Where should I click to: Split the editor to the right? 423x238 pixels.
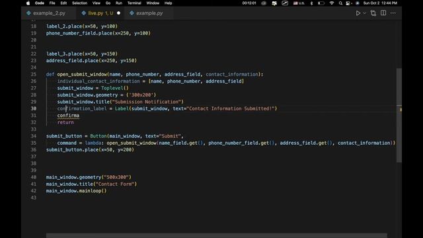(383, 13)
